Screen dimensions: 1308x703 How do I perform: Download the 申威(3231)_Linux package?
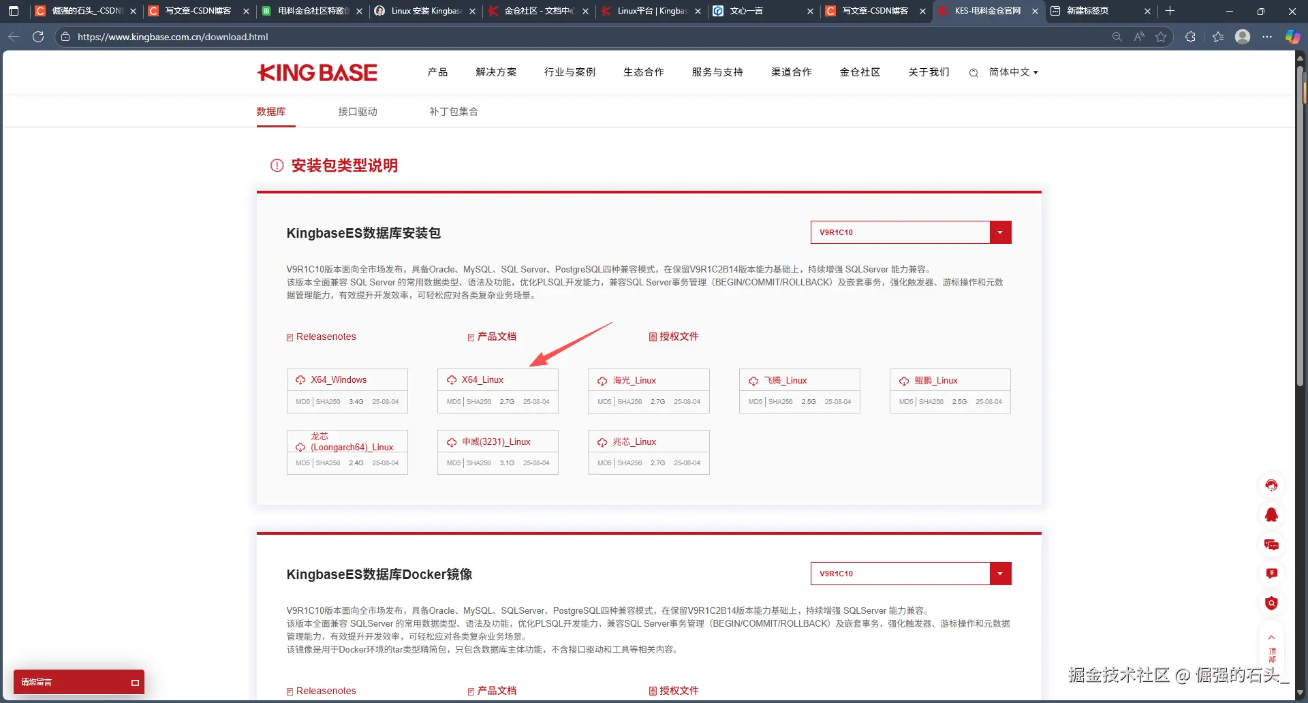498,441
